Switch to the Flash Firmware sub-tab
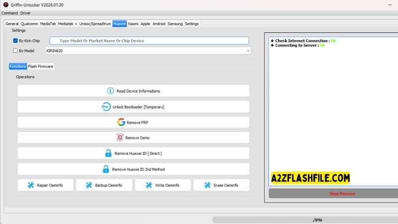This screenshot has width=398, height=224. tap(41, 66)
